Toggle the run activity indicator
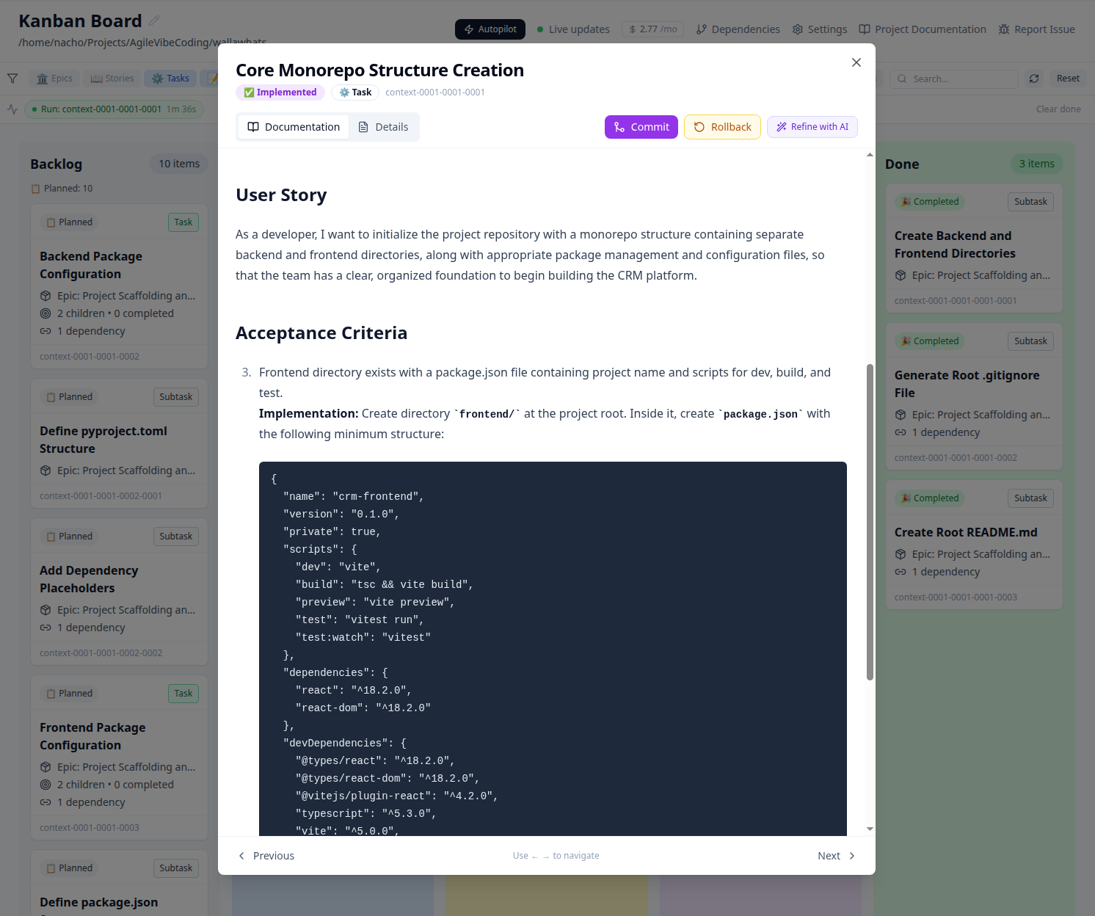The image size is (1095, 916). (12, 109)
